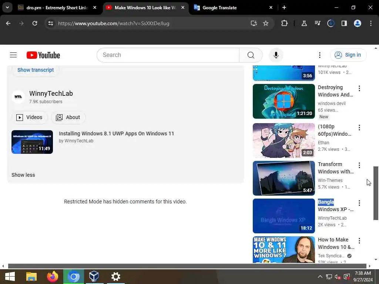Open Chrome three-dot menu
Screen dimensions: 379x284
click(x=370, y=23)
